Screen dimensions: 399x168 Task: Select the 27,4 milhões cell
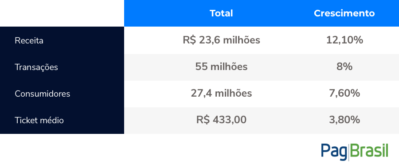[x=221, y=94]
